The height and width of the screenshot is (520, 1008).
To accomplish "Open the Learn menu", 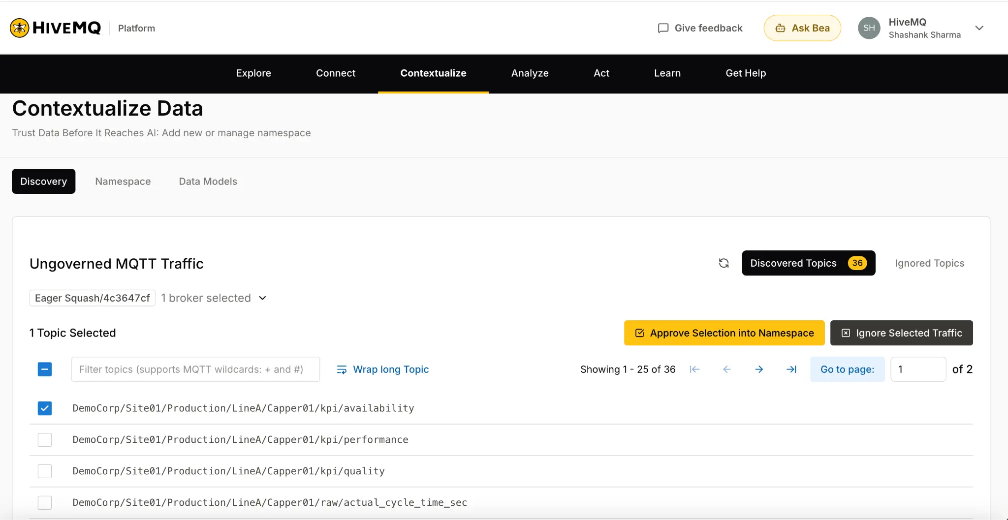I will click(667, 73).
